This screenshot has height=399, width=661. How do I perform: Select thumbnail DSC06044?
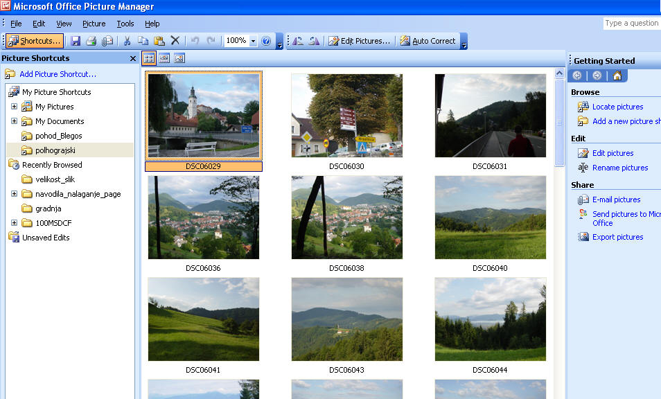coord(491,319)
